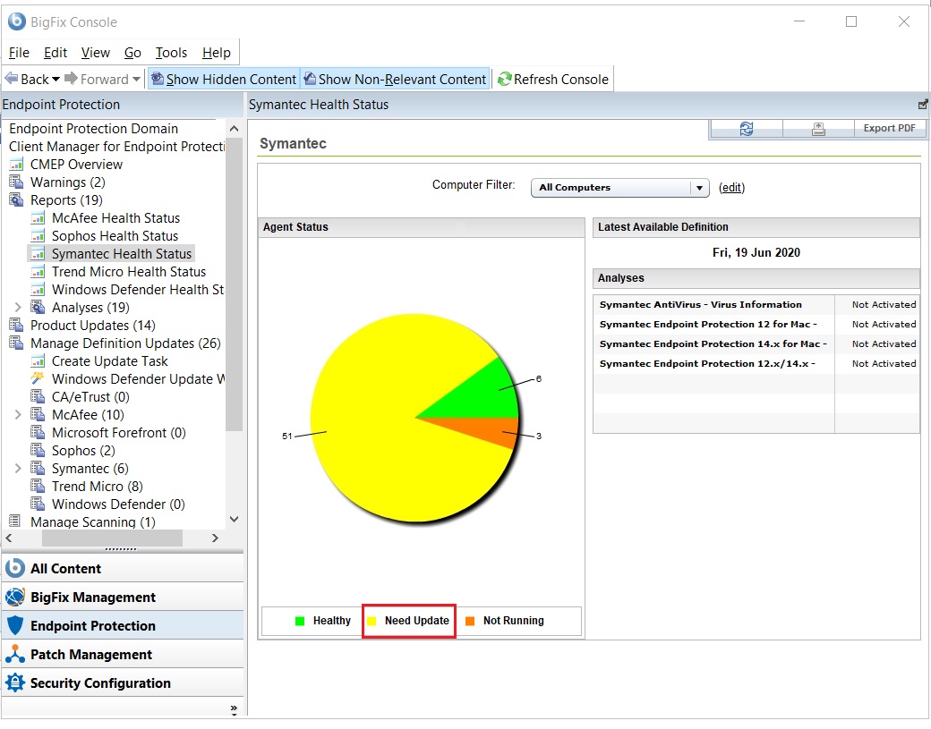Viewport: 931px width, 729px height.
Task: Open the Security Configuration domain icon
Action: (x=14, y=683)
